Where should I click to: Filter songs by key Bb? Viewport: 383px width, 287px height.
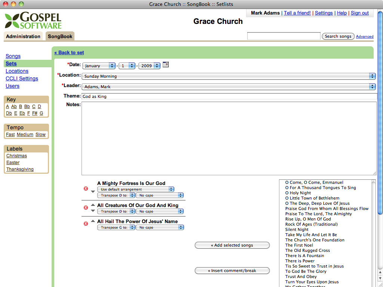pyautogui.click(x=27, y=107)
